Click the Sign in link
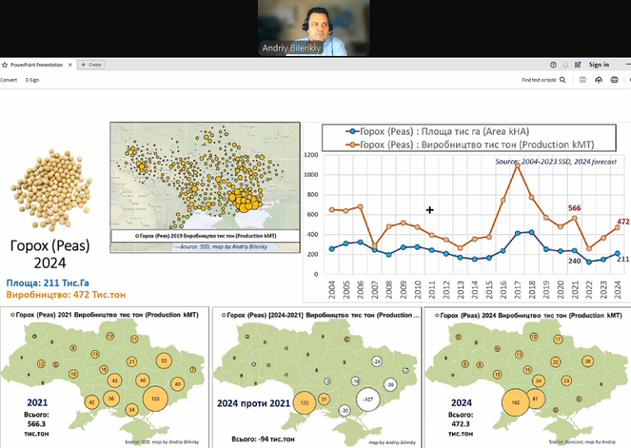 [x=599, y=65]
